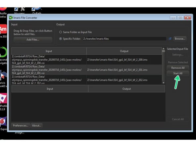Viewport: 196px width, 147px height.
Task: Maximize the Imaris File Converter window
Action: coord(180,18)
